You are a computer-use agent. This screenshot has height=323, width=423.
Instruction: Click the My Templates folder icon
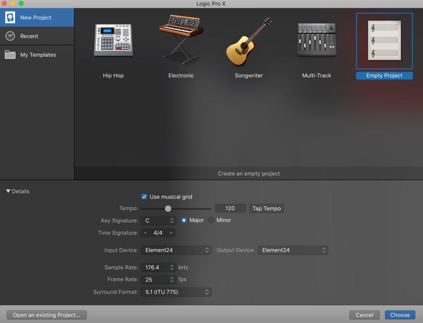[x=10, y=54]
